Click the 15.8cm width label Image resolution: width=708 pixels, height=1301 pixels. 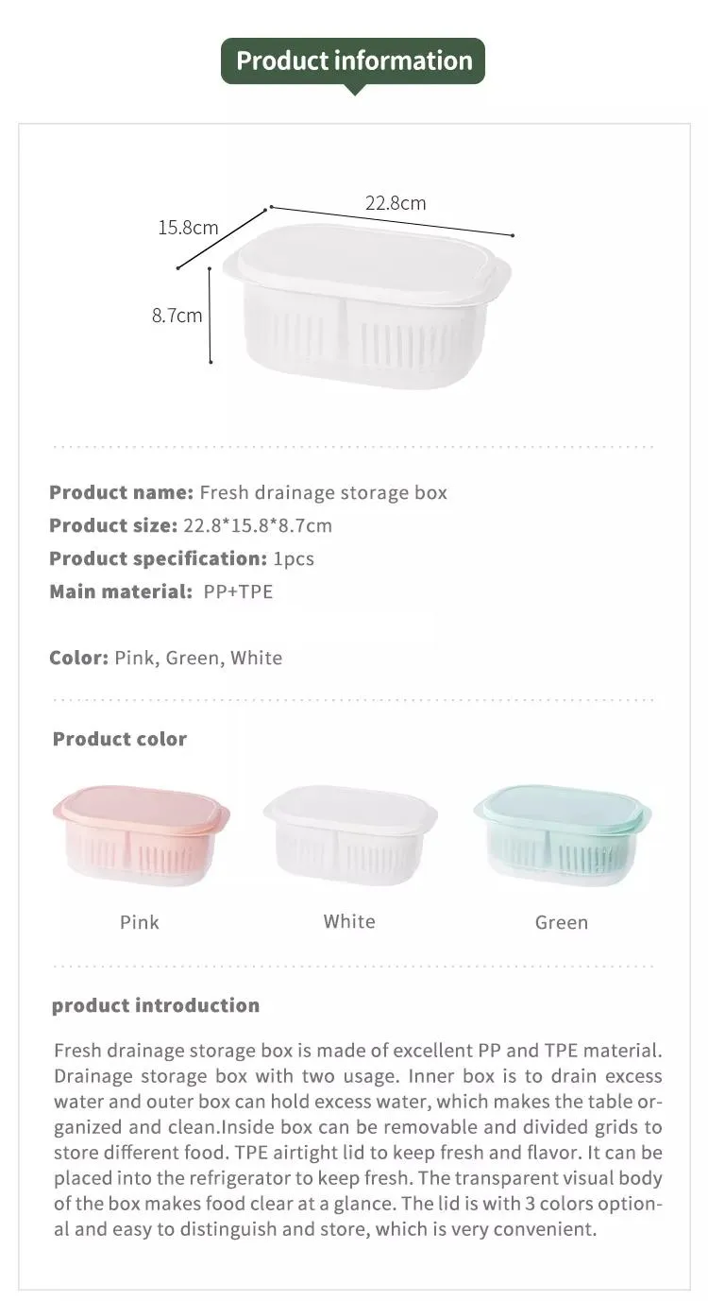188,227
